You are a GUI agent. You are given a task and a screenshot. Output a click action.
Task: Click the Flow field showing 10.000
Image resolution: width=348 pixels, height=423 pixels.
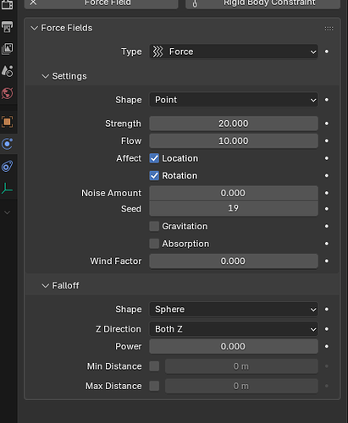point(234,140)
